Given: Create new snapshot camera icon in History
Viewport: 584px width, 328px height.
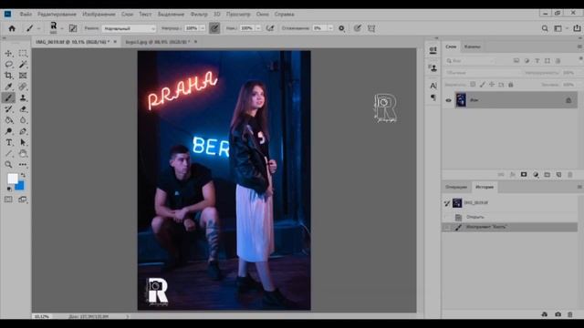Looking at the screenshot, I should 558,314.
